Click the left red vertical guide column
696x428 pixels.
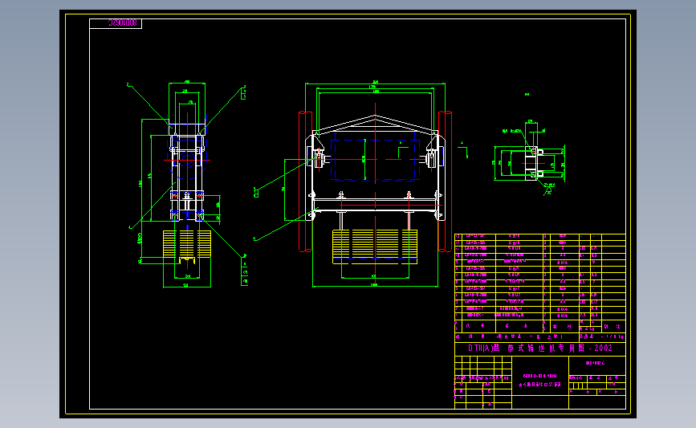pyautogui.click(x=305, y=181)
